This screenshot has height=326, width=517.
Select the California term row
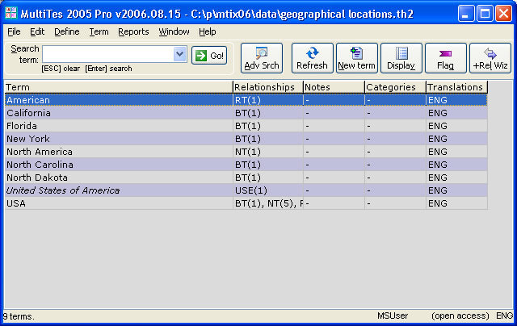[x=246, y=113]
